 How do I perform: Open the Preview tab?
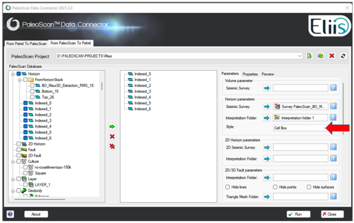point(268,74)
